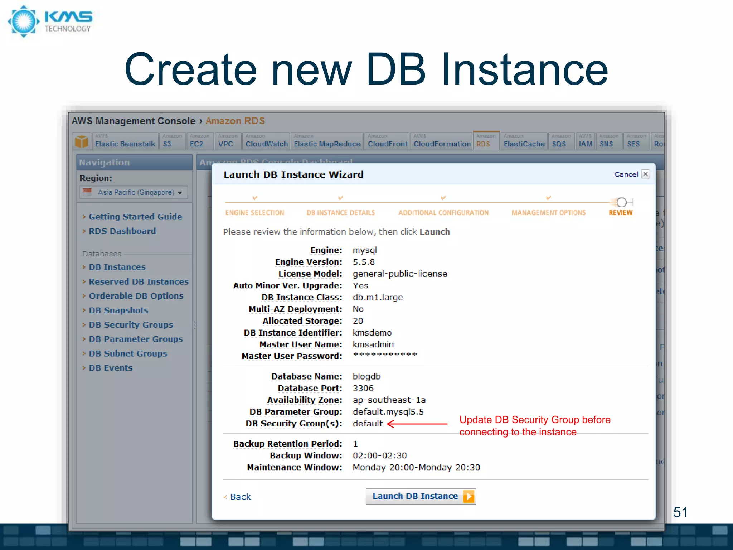
Task: Click the 'Monday 20:00-Monday 20:30' maintenance window
Action: [x=416, y=467]
